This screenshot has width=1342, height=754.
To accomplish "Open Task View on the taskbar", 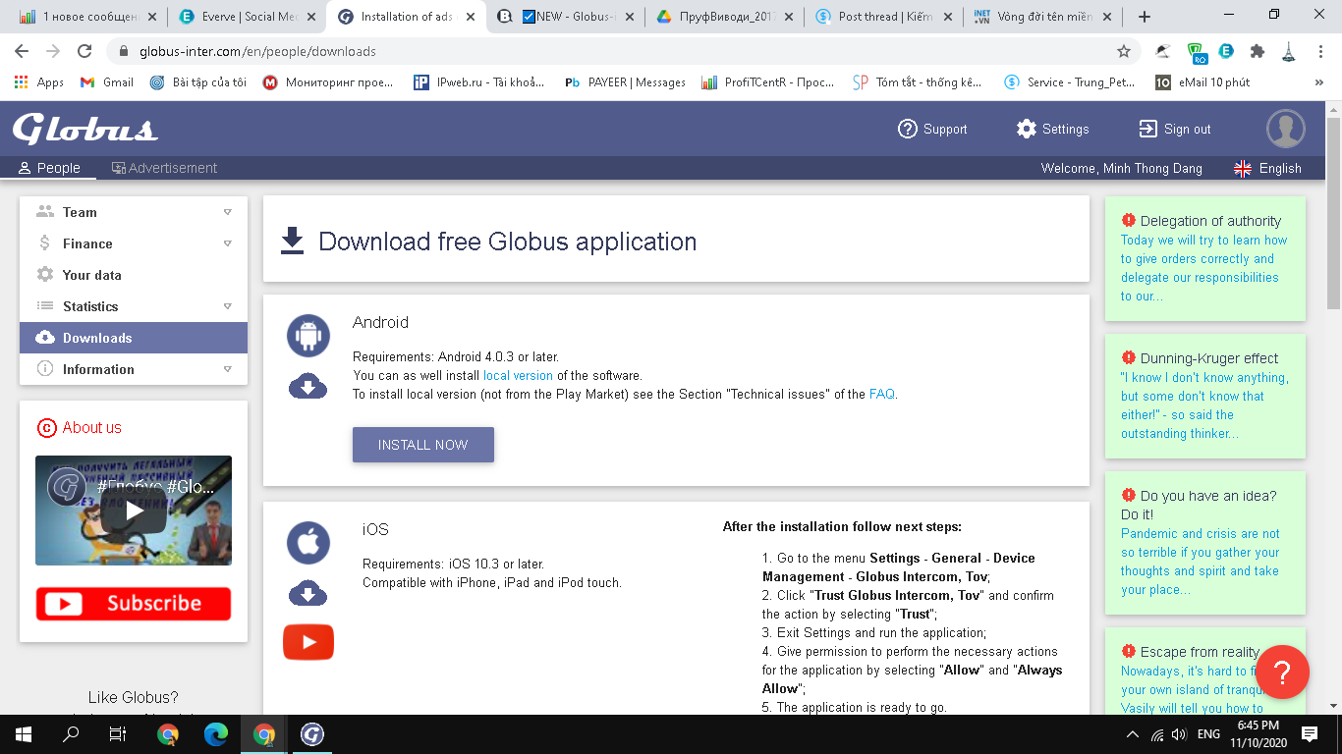I will tap(118, 733).
